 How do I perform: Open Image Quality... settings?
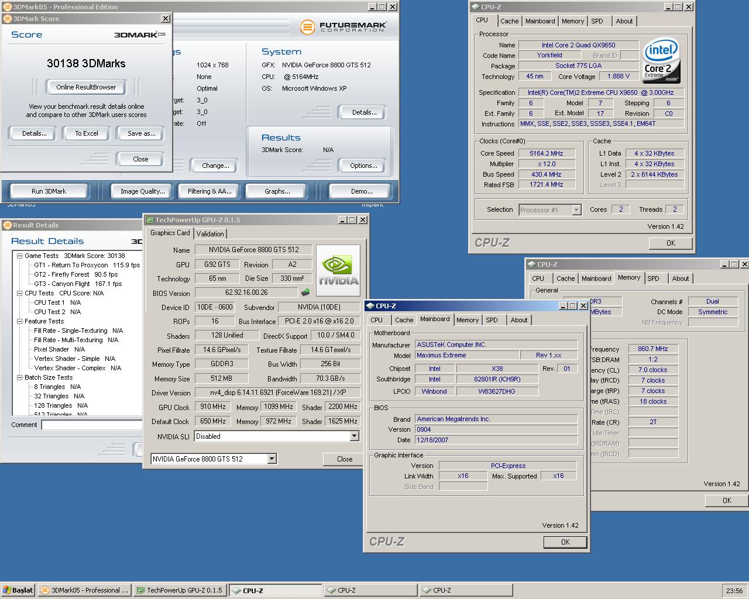[x=143, y=191]
